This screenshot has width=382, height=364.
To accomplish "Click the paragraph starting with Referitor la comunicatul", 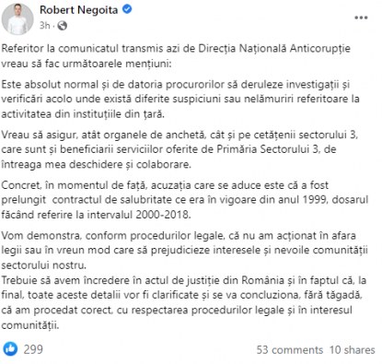I will (176, 56).
